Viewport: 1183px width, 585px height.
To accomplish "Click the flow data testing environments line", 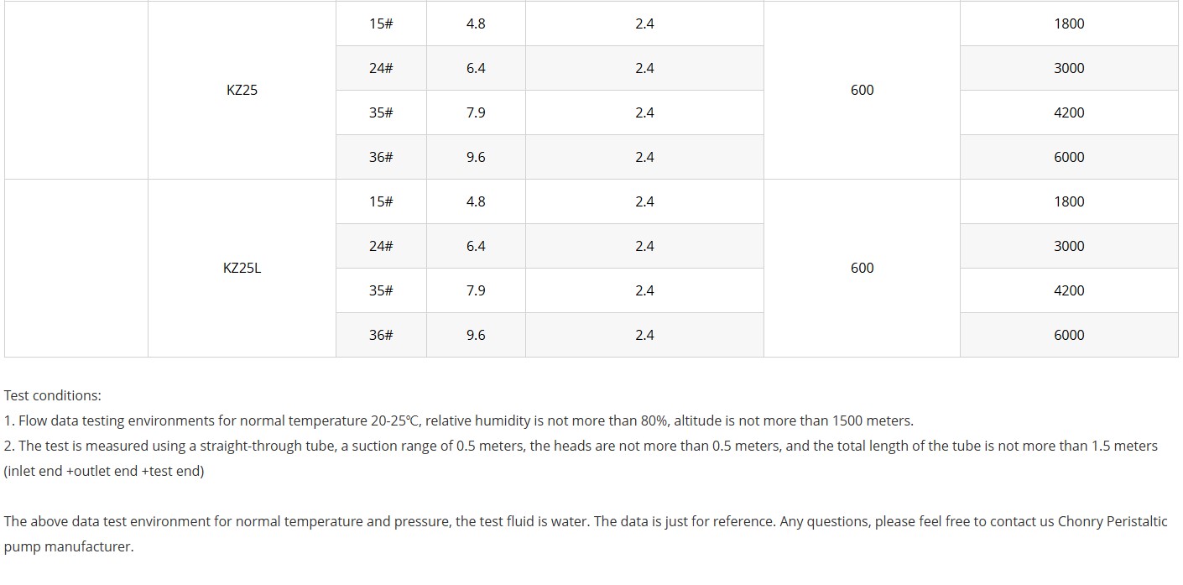I will tap(458, 420).
